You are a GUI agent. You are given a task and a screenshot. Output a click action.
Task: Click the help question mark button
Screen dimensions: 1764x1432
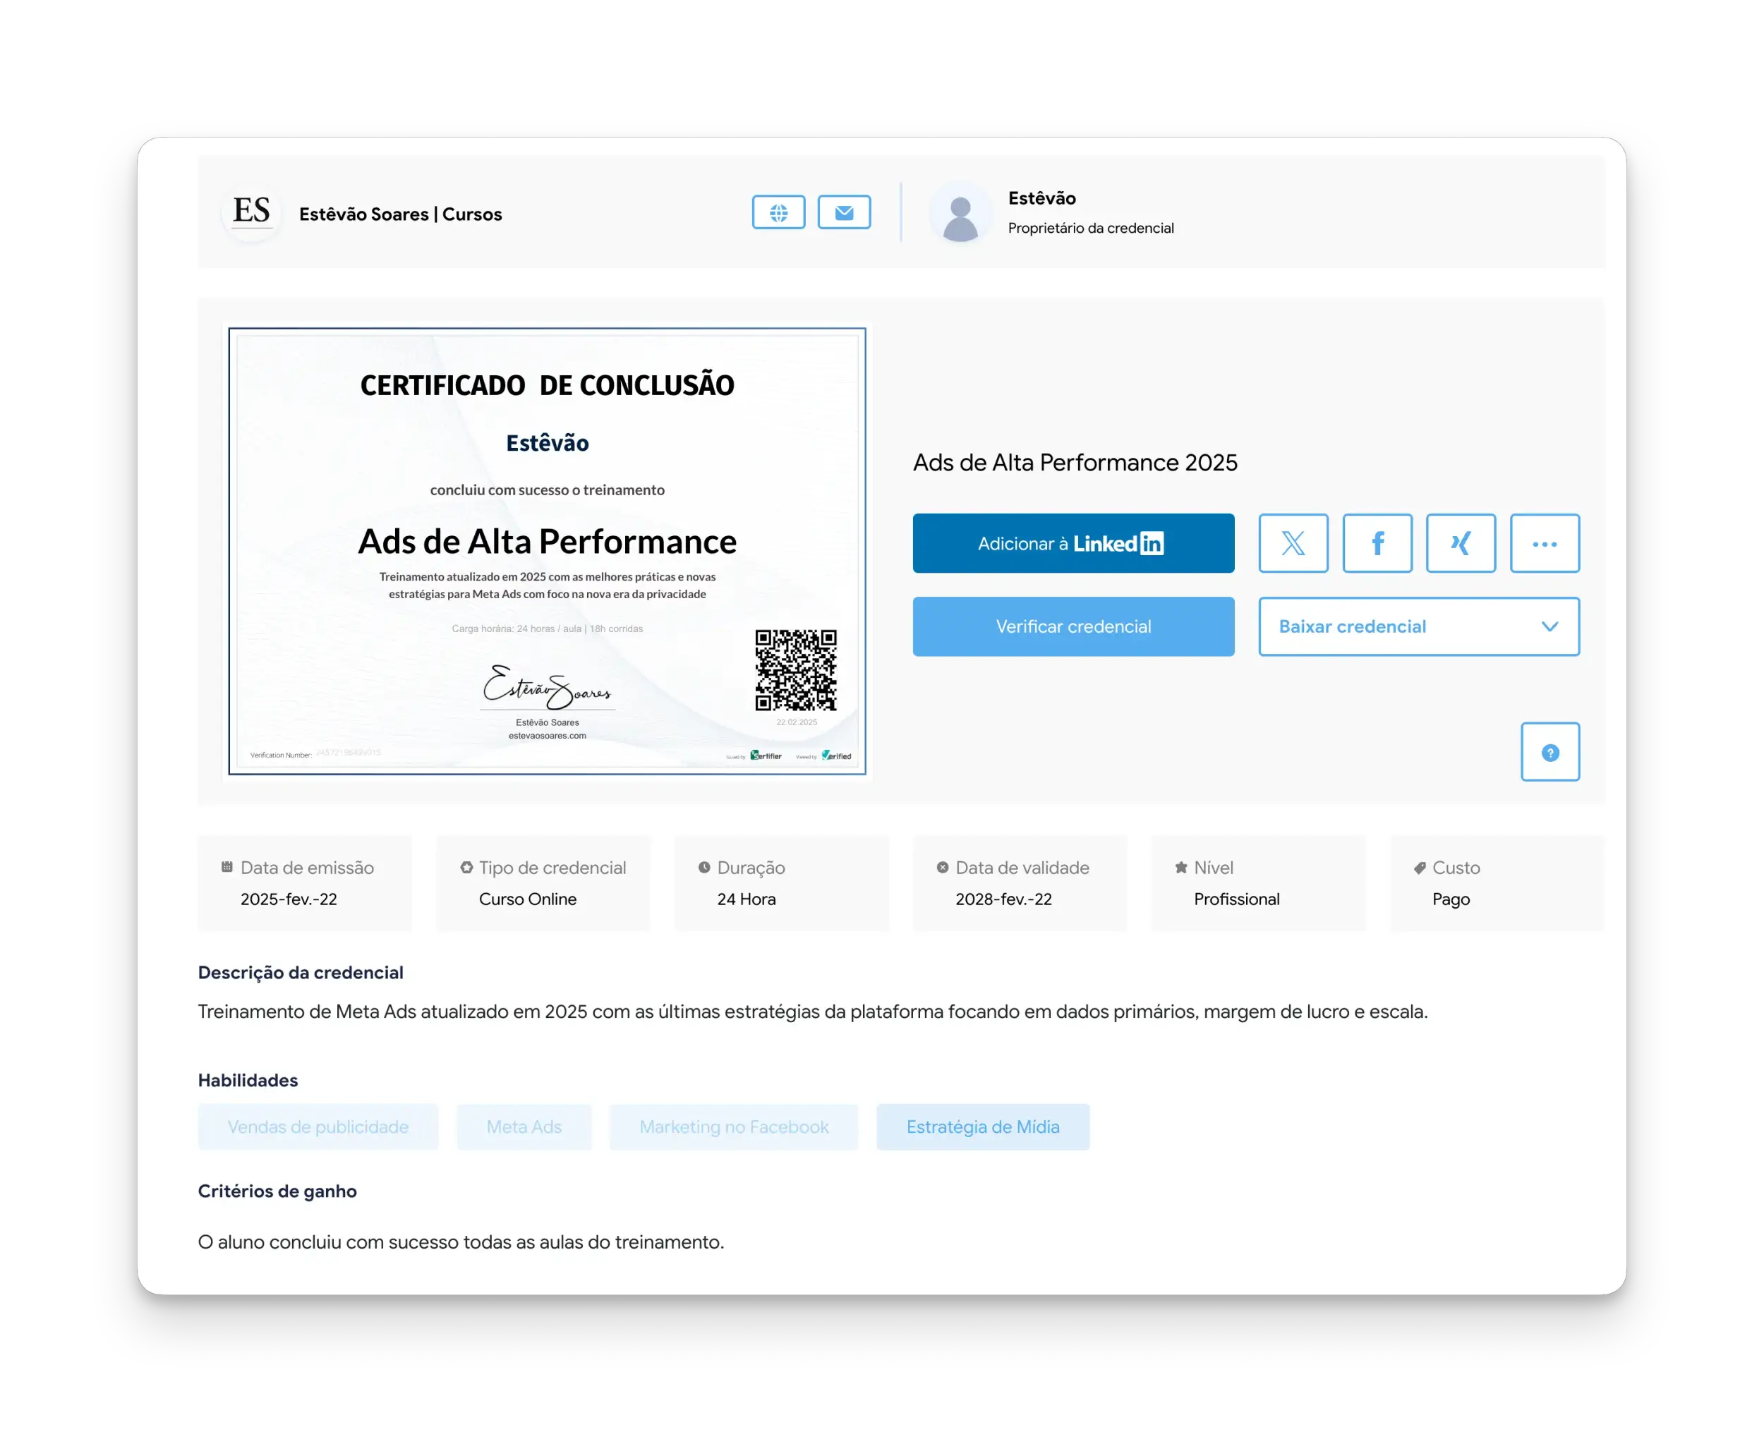click(1549, 752)
